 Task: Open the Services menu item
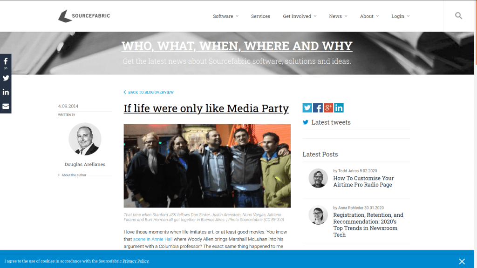[260, 16]
